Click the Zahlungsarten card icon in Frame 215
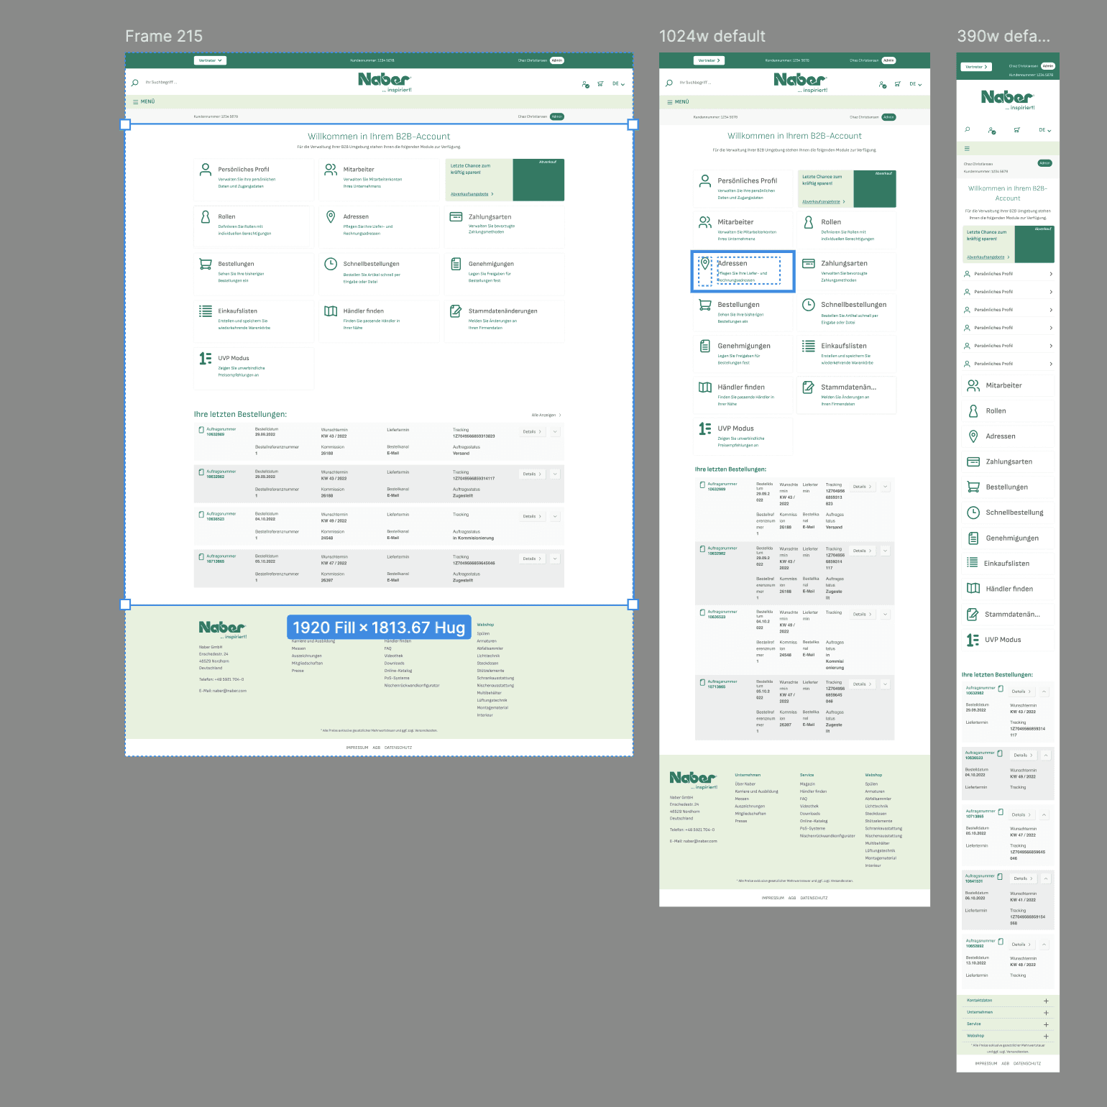The image size is (1107, 1107). tap(456, 216)
